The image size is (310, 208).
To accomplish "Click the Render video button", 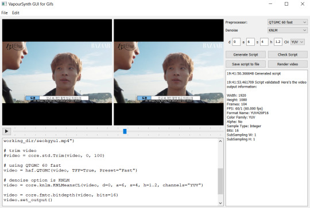I will [288, 64].
